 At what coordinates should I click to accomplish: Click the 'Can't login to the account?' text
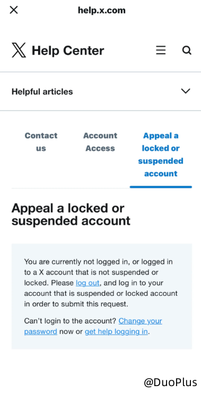click(x=71, y=321)
